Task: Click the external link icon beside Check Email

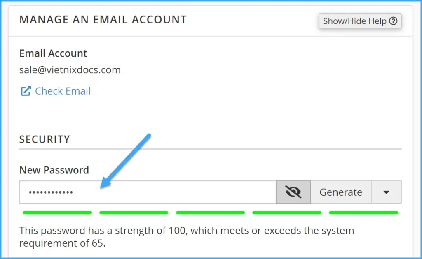Action: click(26, 91)
